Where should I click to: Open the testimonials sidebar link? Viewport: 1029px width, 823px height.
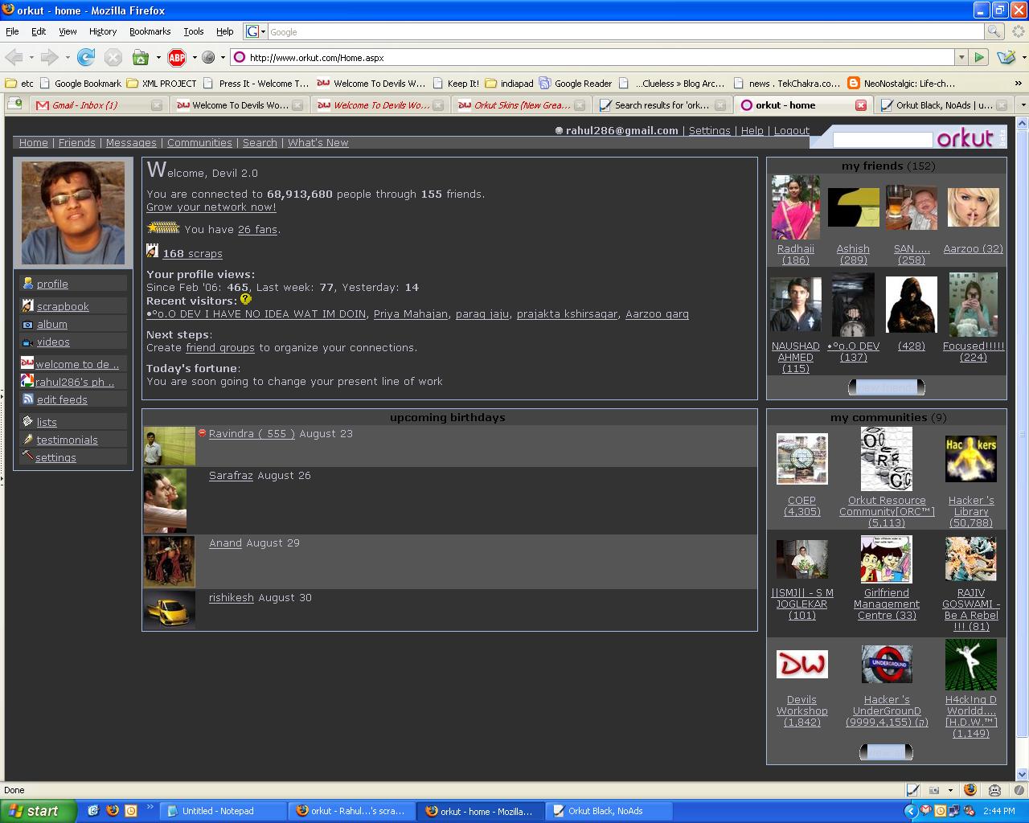[68, 440]
